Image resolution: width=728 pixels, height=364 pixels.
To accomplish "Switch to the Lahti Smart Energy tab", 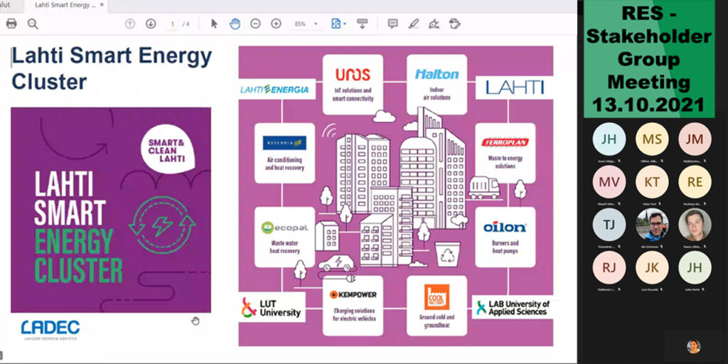I will click(x=65, y=6).
